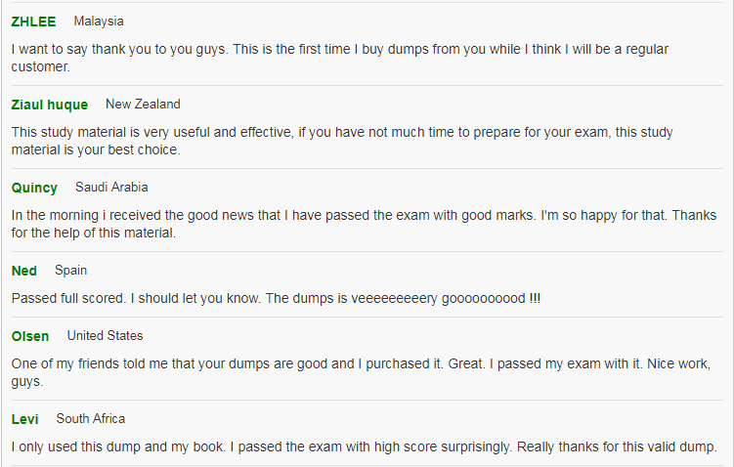Image resolution: width=734 pixels, height=467 pixels.
Task: Click the United States country label
Action: 105,335
